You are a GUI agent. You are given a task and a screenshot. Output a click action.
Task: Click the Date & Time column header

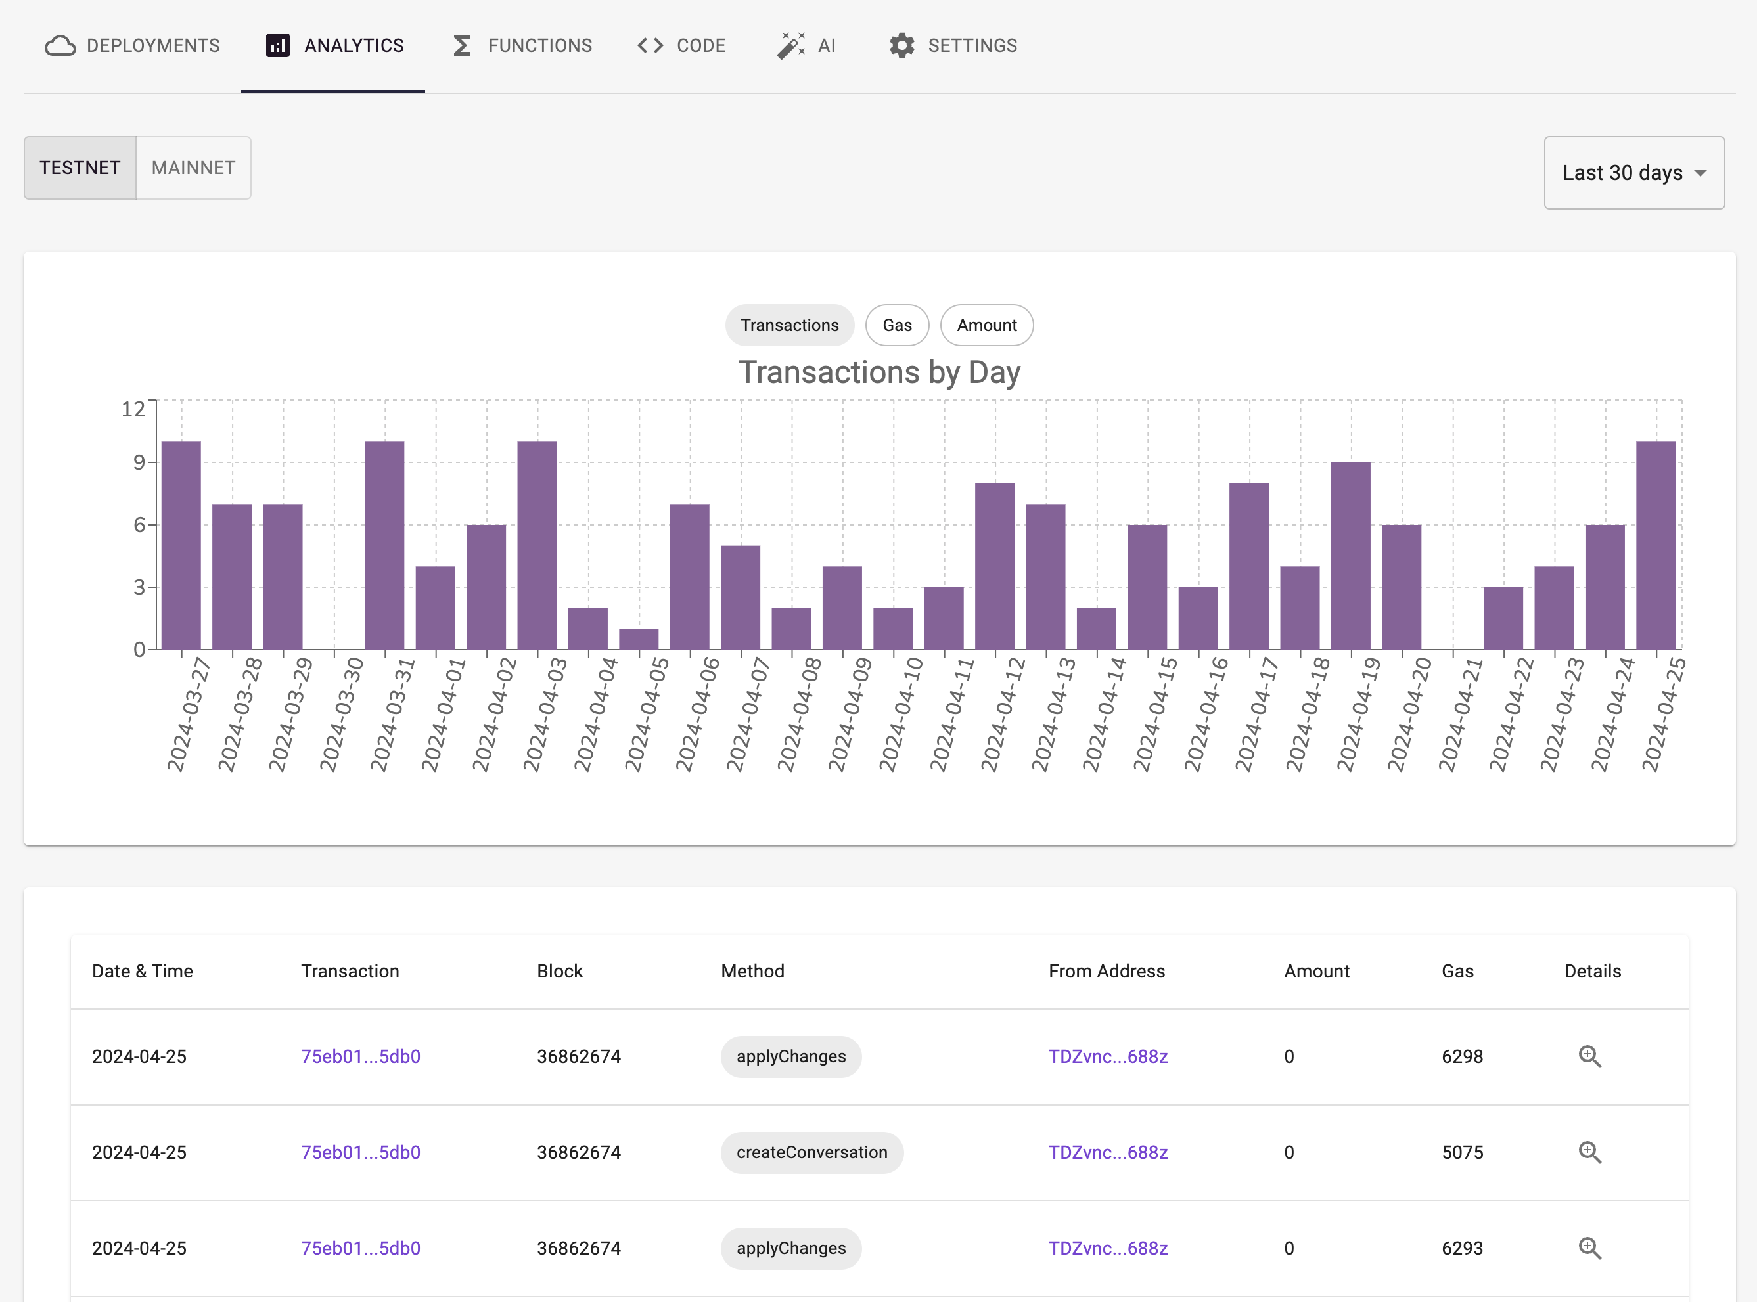[142, 971]
